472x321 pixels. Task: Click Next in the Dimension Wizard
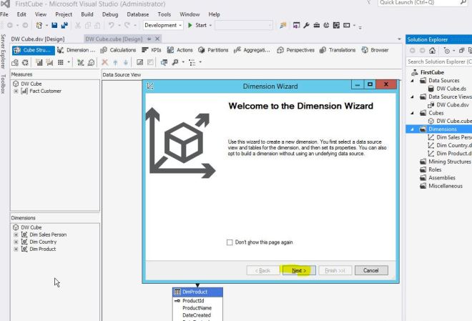300,270
